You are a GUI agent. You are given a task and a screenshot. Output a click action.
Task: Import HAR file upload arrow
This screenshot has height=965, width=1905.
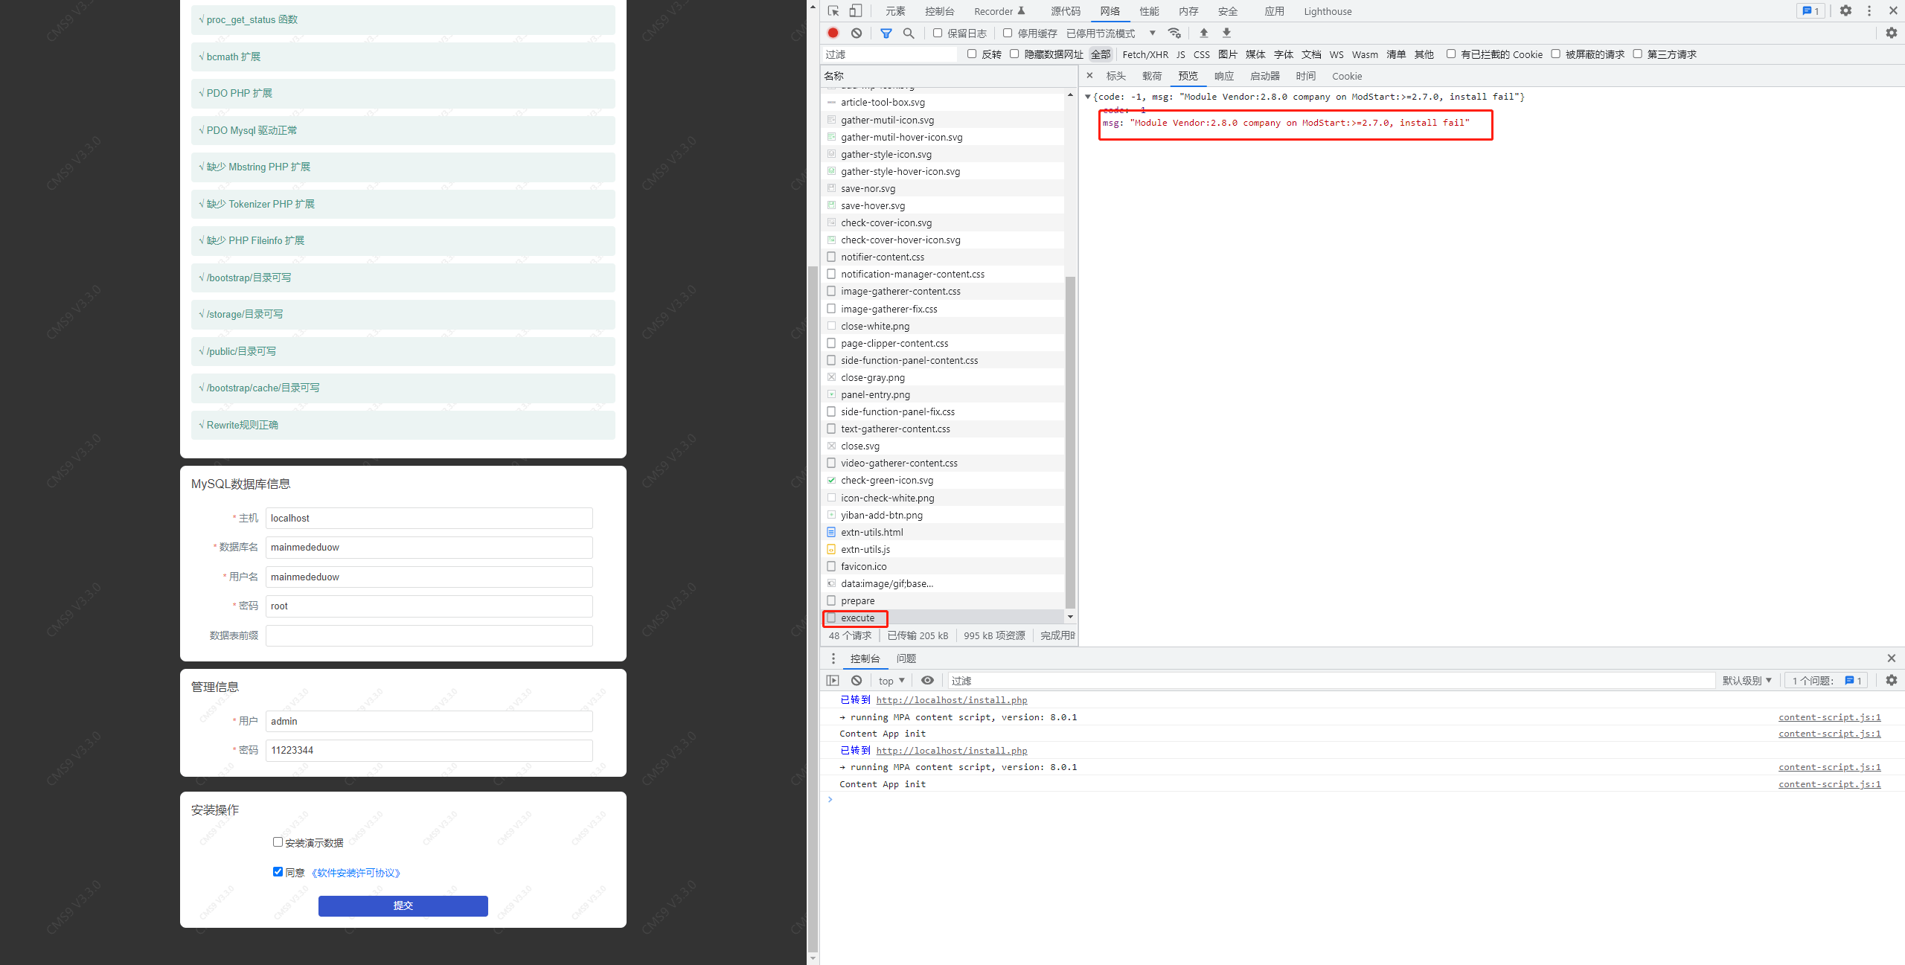pyautogui.click(x=1204, y=33)
